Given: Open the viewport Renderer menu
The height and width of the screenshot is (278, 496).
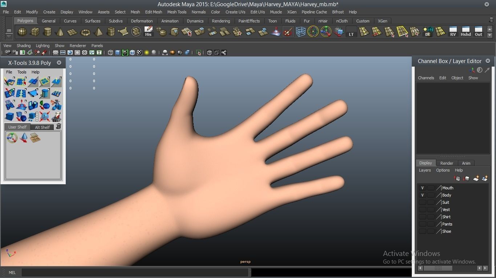Looking at the screenshot, I should pos(78,46).
